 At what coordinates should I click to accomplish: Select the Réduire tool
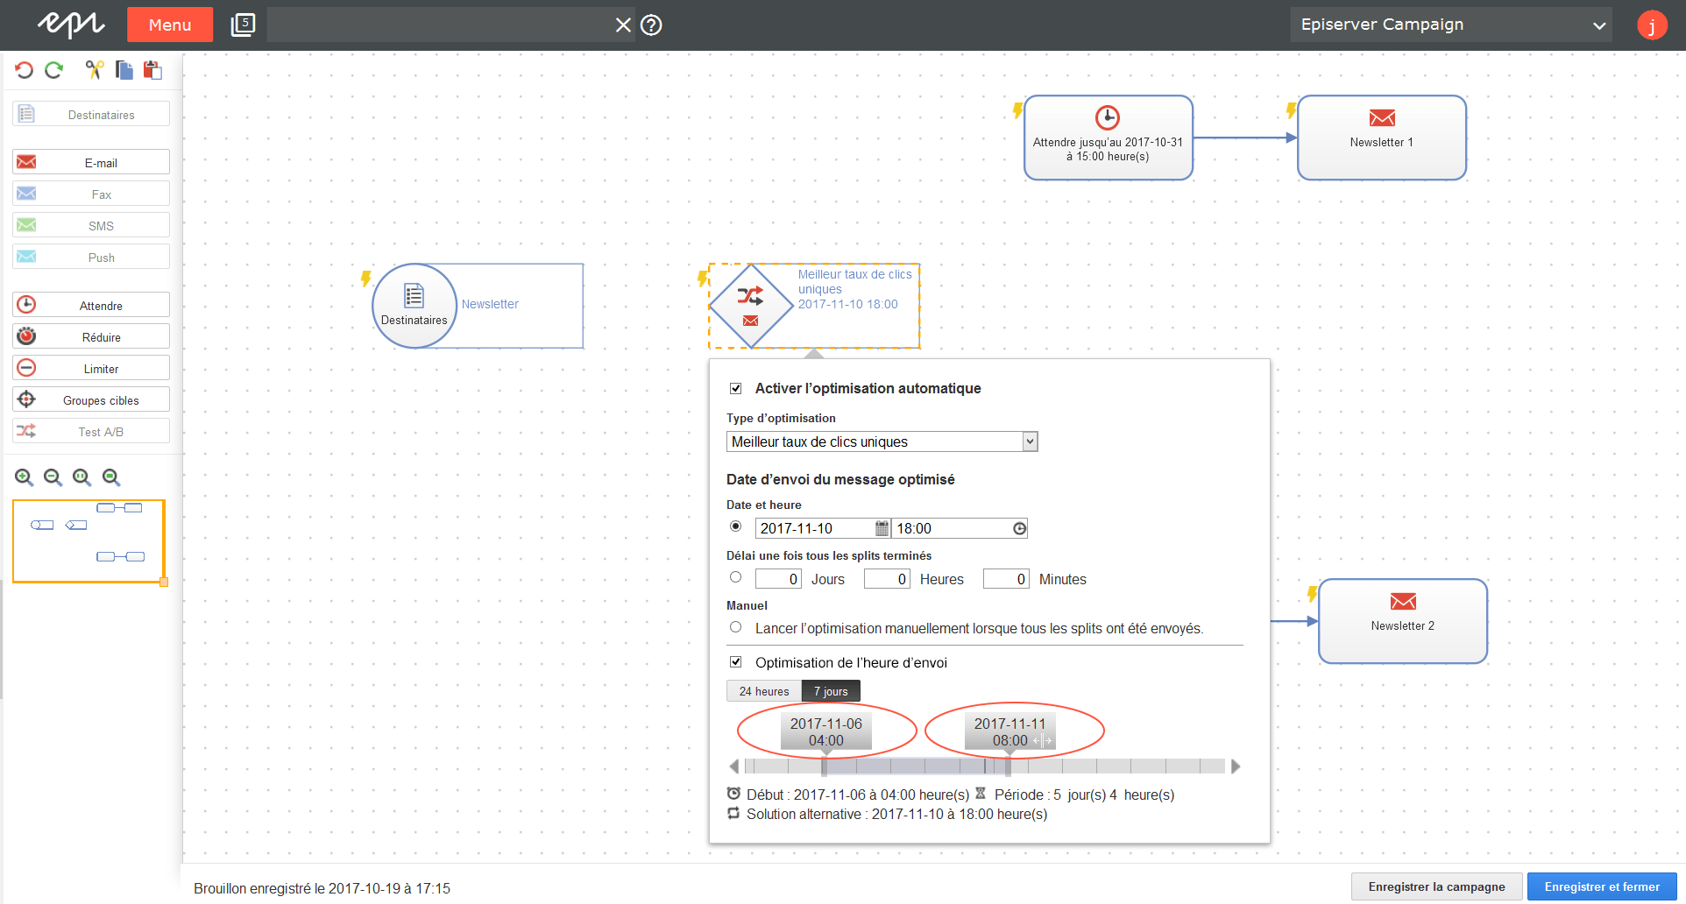pos(91,336)
